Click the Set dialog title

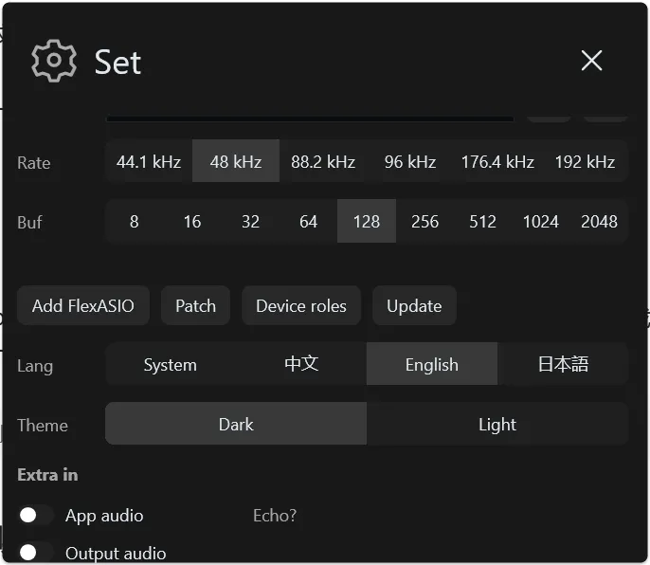pyautogui.click(x=117, y=62)
